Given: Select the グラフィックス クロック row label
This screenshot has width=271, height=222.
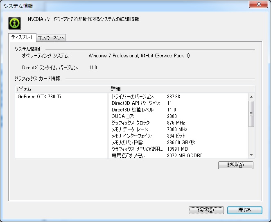Looking at the screenshot, I should [x=131, y=123].
